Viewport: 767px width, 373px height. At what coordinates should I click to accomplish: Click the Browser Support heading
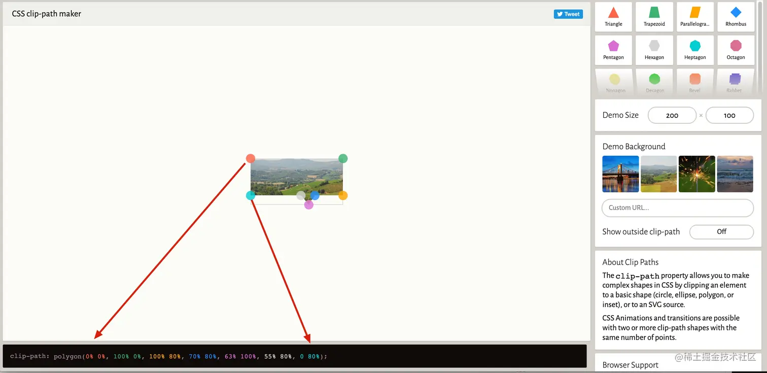(631, 365)
